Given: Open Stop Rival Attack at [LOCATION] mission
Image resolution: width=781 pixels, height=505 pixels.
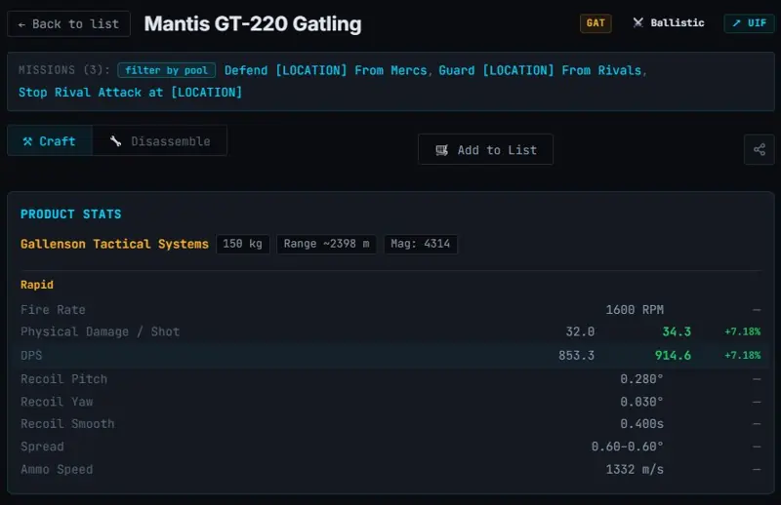Looking at the screenshot, I should [x=130, y=92].
